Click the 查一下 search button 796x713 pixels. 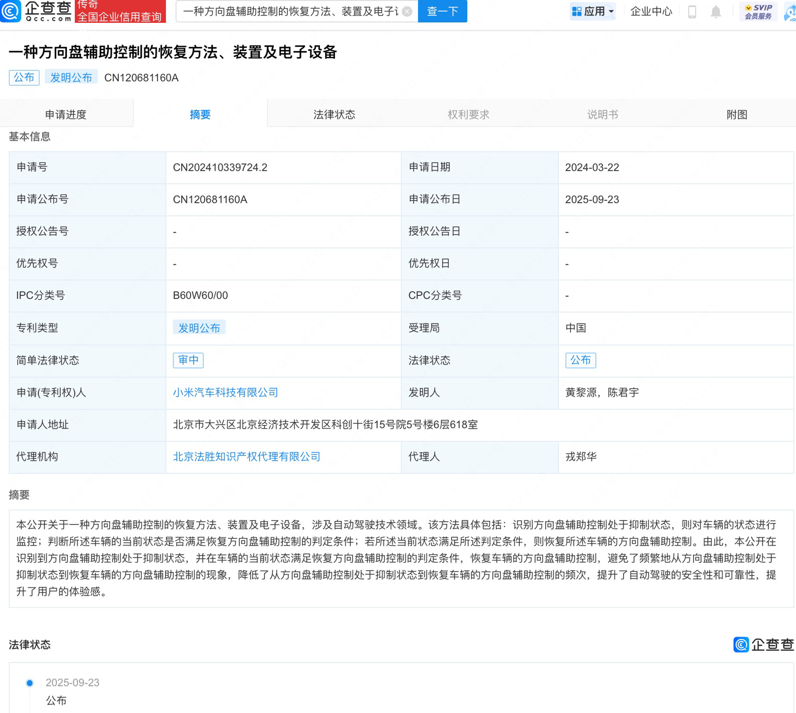click(442, 11)
